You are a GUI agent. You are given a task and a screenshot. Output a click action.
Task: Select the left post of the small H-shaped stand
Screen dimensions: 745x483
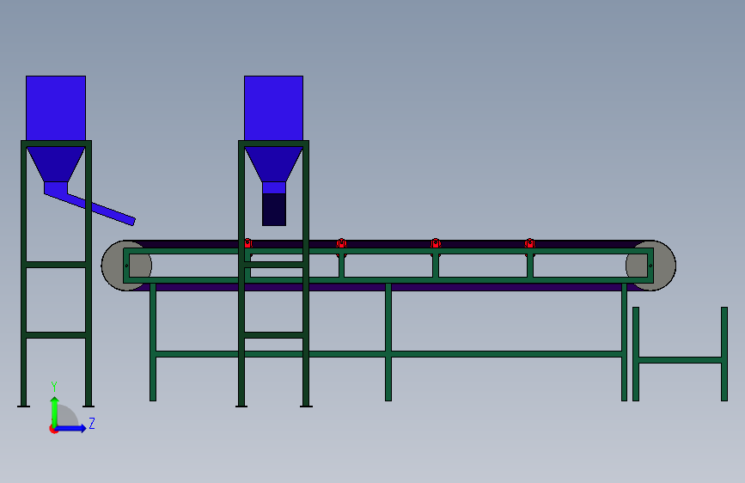click(636, 354)
